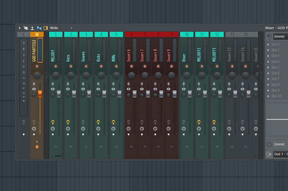Click the multi-touch control icon in mixer toolbar
This screenshot has height=191, width=288.
(26, 28)
